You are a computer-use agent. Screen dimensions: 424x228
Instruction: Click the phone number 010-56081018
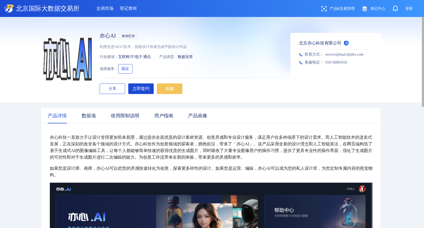tap(336, 62)
